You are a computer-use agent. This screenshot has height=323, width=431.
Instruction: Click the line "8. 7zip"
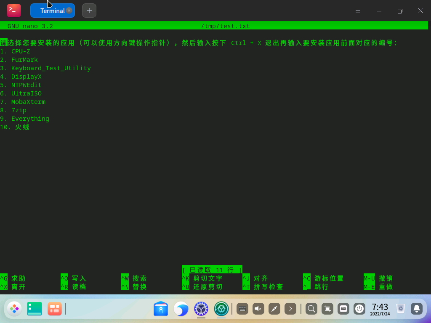[x=13, y=110]
